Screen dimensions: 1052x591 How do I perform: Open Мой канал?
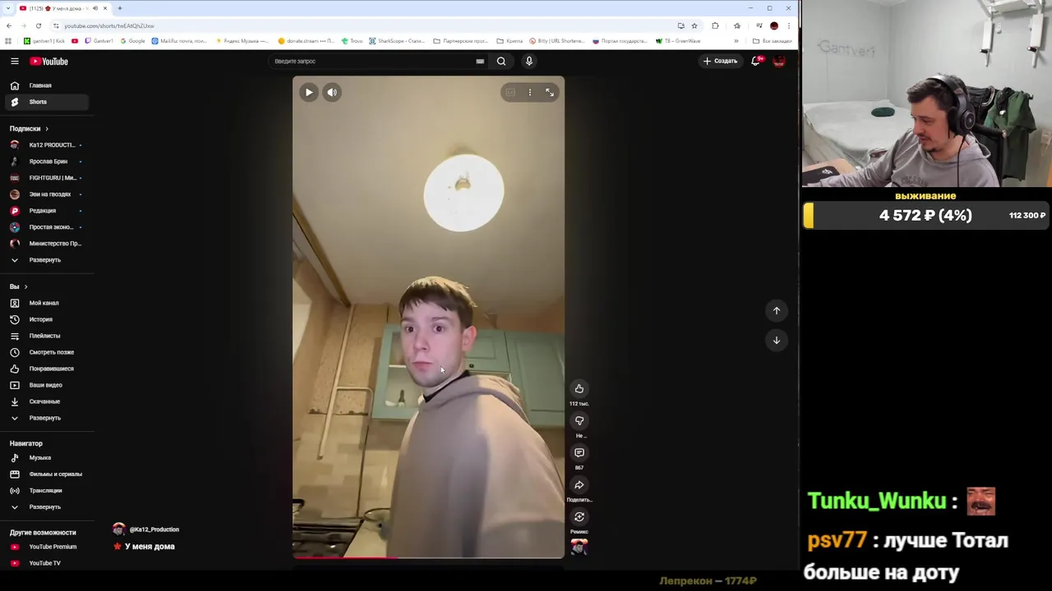(46, 303)
